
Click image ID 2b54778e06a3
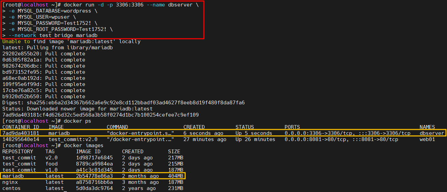(94, 176)
